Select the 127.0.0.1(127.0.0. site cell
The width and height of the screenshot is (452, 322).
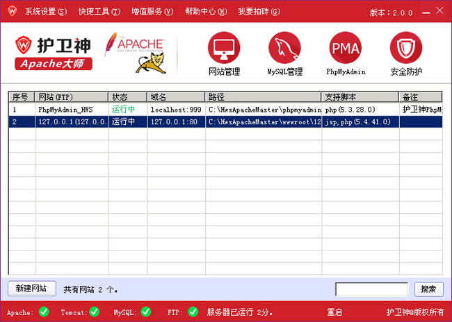pyautogui.click(x=72, y=122)
